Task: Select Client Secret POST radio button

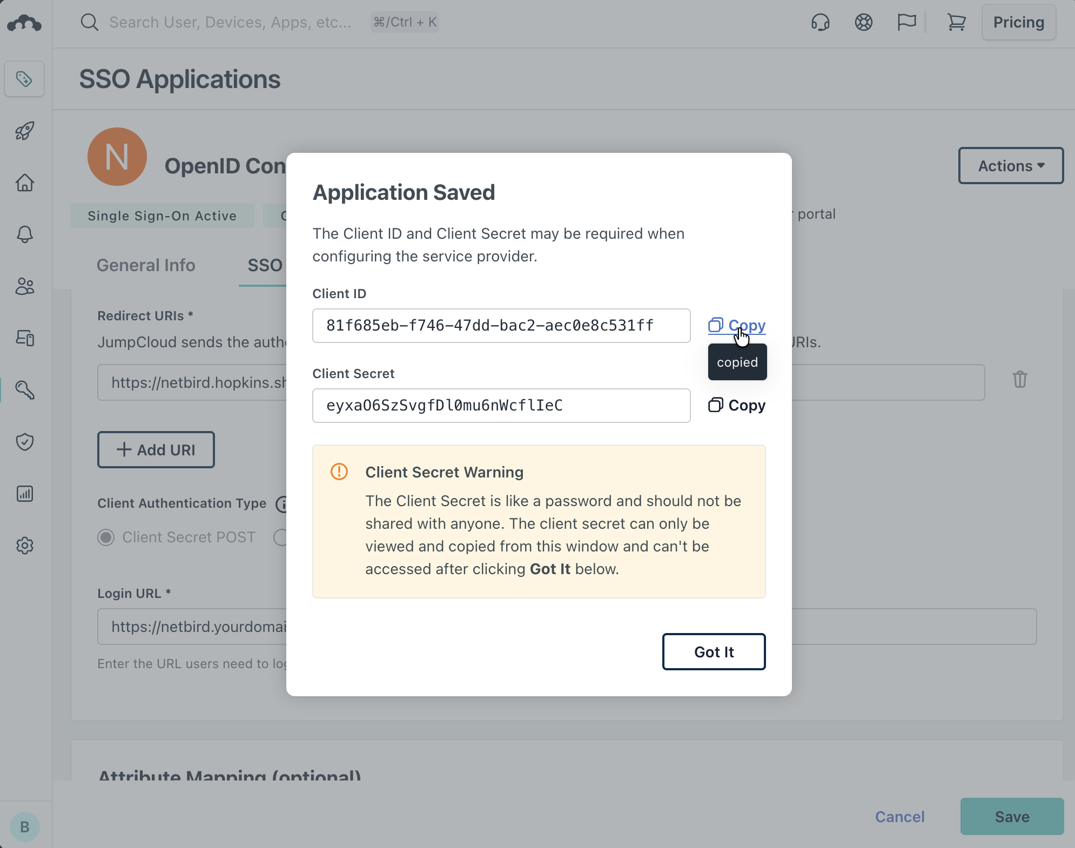Action: coord(106,537)
